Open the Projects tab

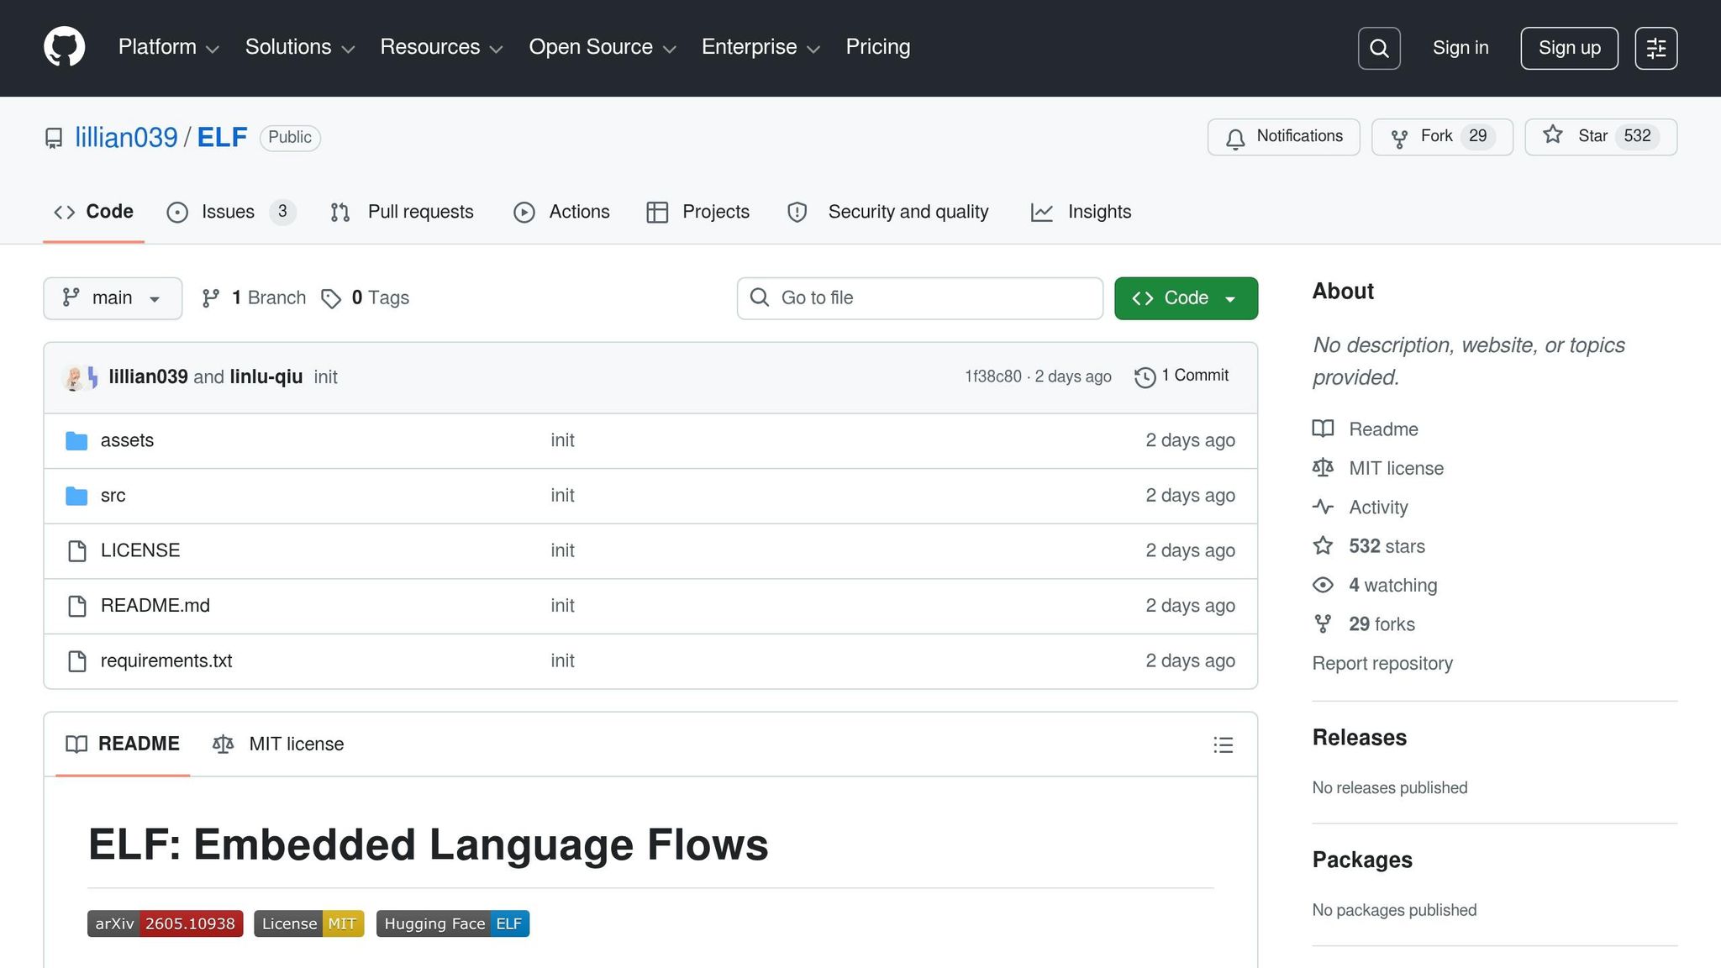(697, 212)
